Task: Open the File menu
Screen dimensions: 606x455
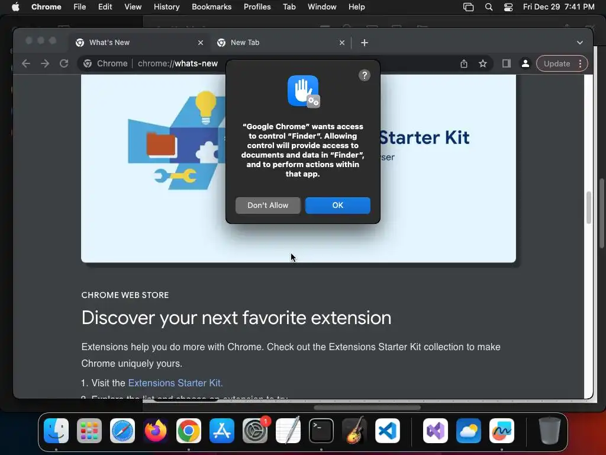Action: 80,7
